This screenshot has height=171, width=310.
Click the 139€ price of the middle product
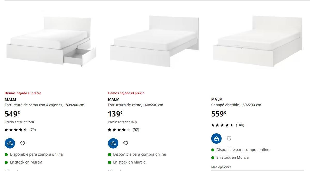[x=114, y=113]
